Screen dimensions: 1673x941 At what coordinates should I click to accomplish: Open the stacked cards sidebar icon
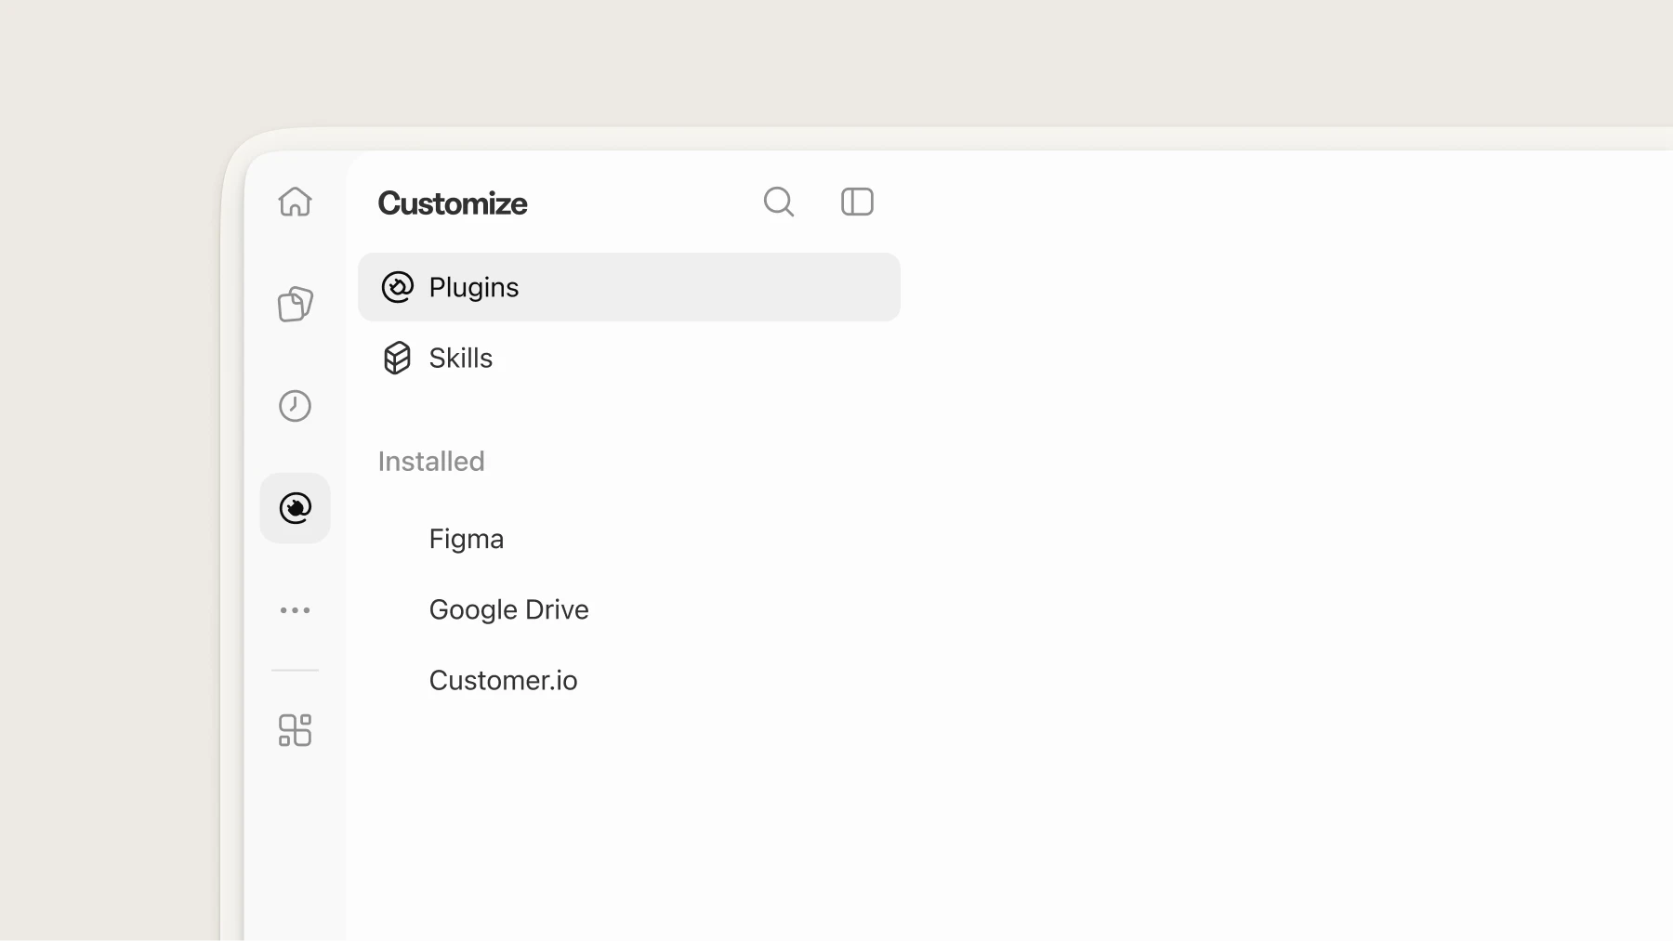[295, 304]
